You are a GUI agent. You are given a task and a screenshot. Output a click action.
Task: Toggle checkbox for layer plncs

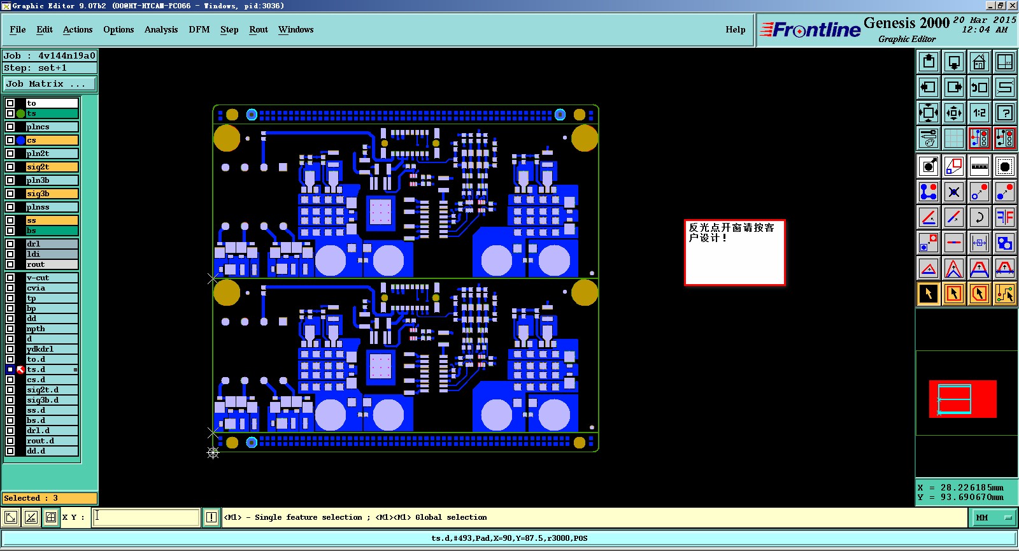(x=10, y=127)
